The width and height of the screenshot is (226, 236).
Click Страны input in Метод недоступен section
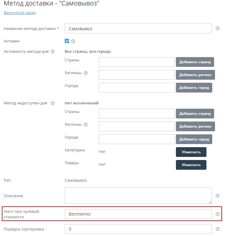(137, 114)
